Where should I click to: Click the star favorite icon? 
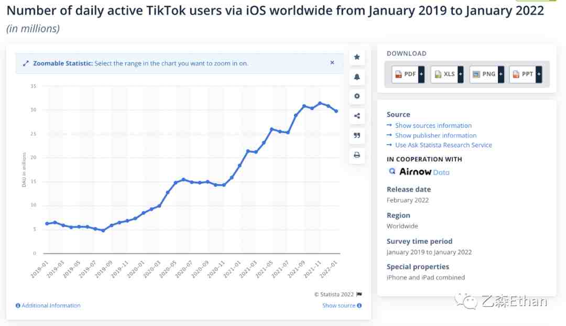pos(357,57)
